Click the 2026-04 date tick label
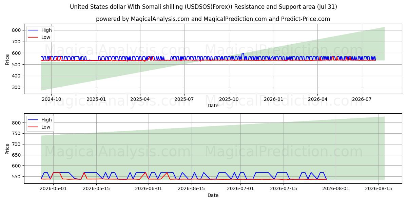This screenshot has height=203, width=407. pos(317,99)
